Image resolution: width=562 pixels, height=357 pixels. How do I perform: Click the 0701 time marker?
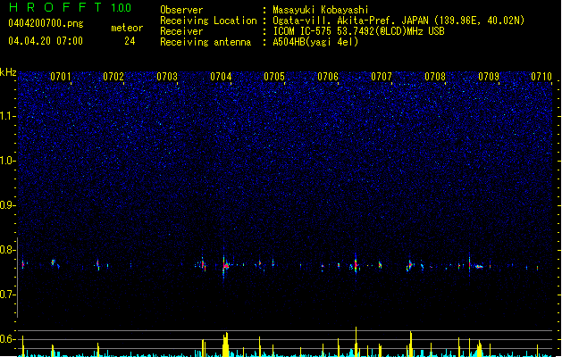(60, 77)
